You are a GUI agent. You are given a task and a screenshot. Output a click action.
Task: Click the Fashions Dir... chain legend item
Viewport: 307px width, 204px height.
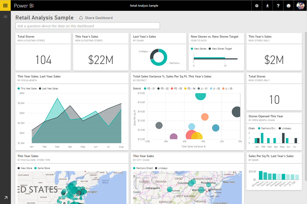[267, 128]
